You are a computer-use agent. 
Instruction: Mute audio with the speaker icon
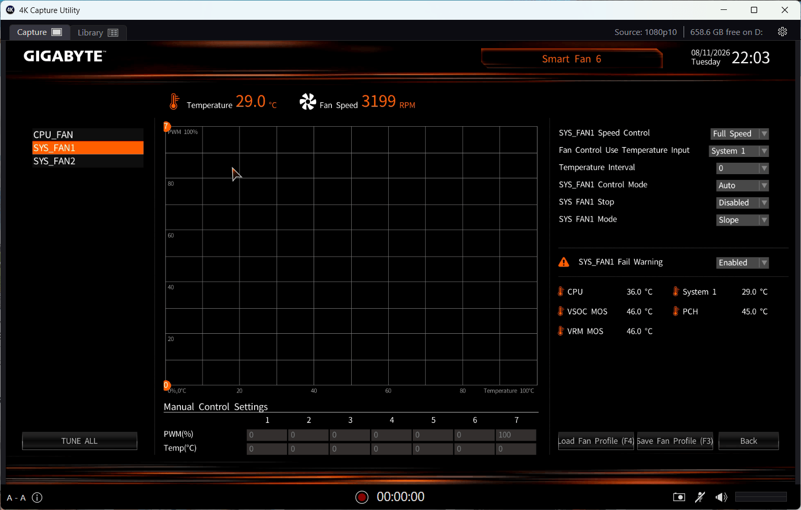[722, 497]
